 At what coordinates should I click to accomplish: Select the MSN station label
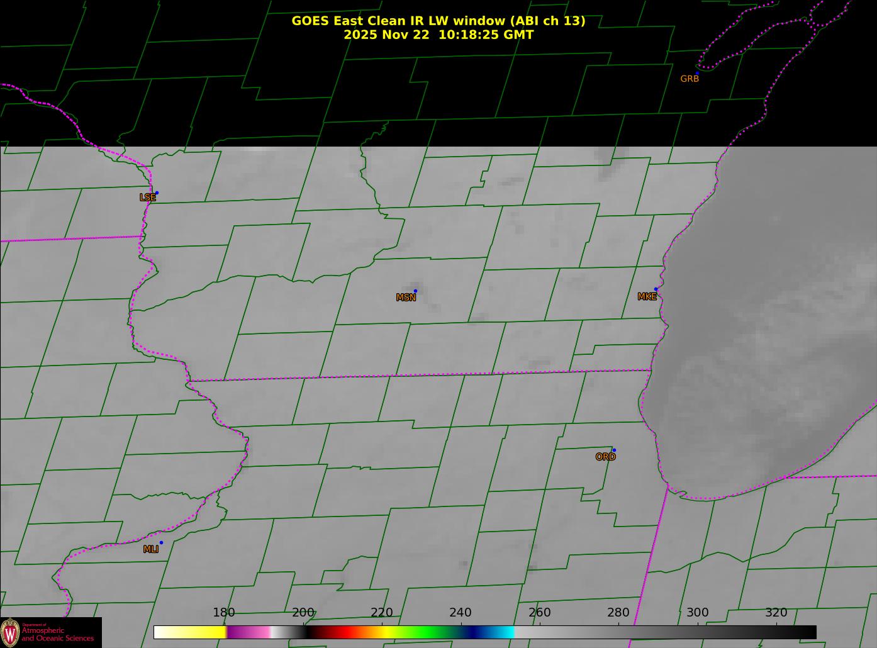(x=406, y=298)
